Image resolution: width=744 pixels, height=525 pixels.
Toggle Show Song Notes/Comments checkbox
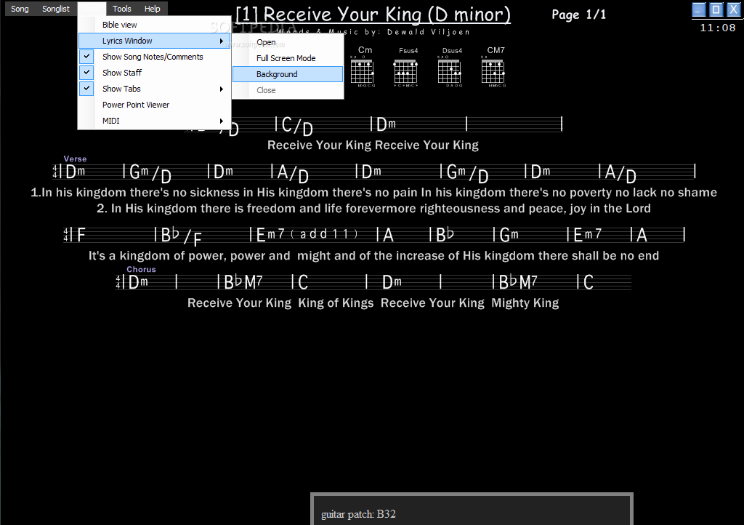[86, 57]
